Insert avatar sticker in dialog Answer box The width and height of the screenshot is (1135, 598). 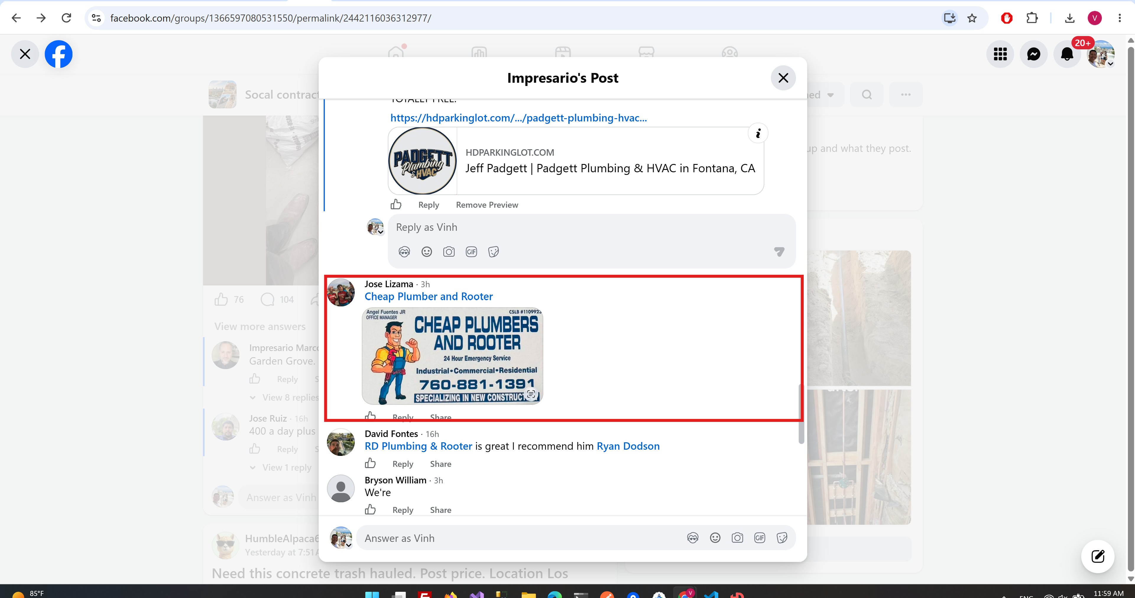tap(693, 538)
